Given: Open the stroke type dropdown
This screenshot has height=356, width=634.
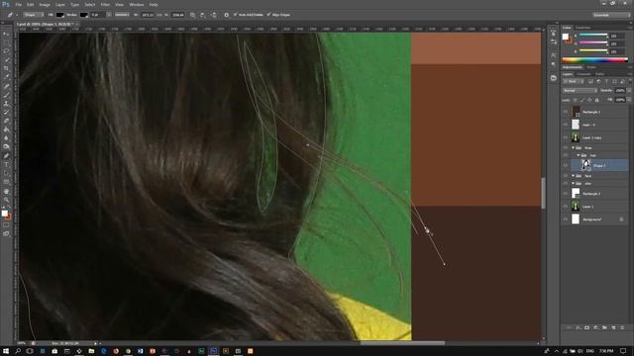Looking at the screenshot, I should coord(121,15).
